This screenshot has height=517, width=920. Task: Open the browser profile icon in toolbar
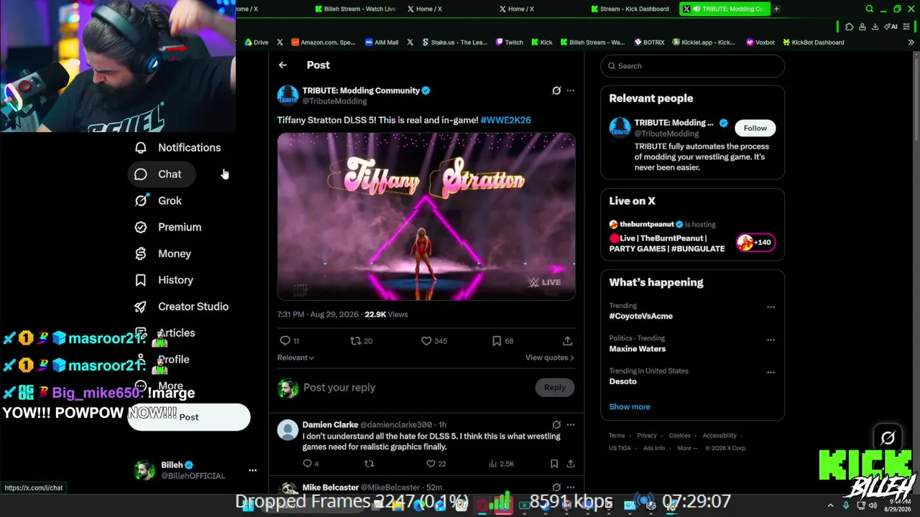pos(862,27)
